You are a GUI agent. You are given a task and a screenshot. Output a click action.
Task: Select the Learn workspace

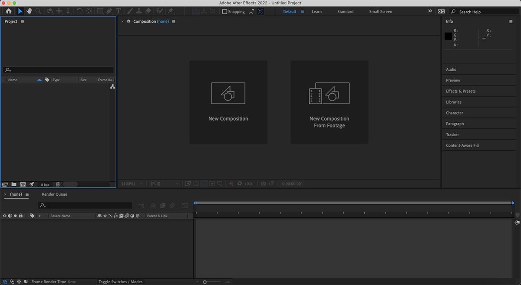point(317,11)
